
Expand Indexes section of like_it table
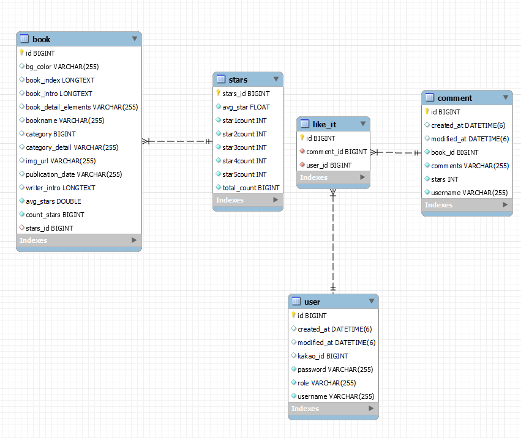click(362, 177)
